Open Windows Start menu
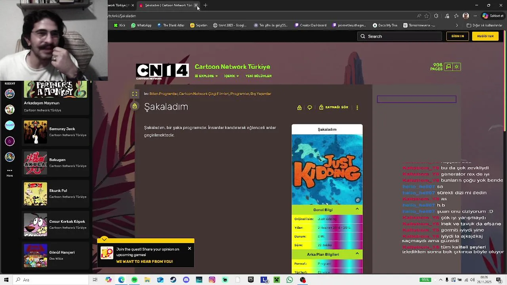Image resolution: width=507 pixels, height=285 pixels. coord(6,280)
